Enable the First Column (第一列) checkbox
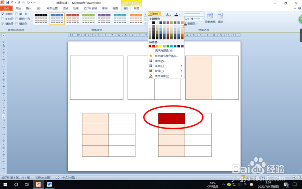This screenshot has height=189, width=302. 16,14
